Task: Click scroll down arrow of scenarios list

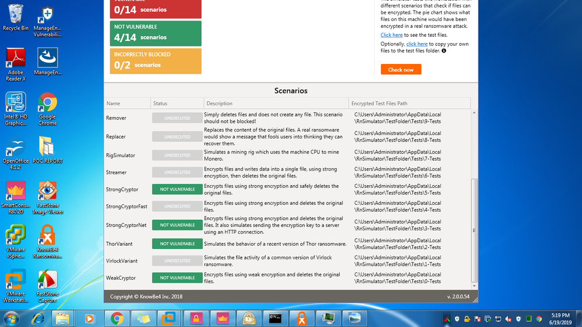Action: point(474,286)
